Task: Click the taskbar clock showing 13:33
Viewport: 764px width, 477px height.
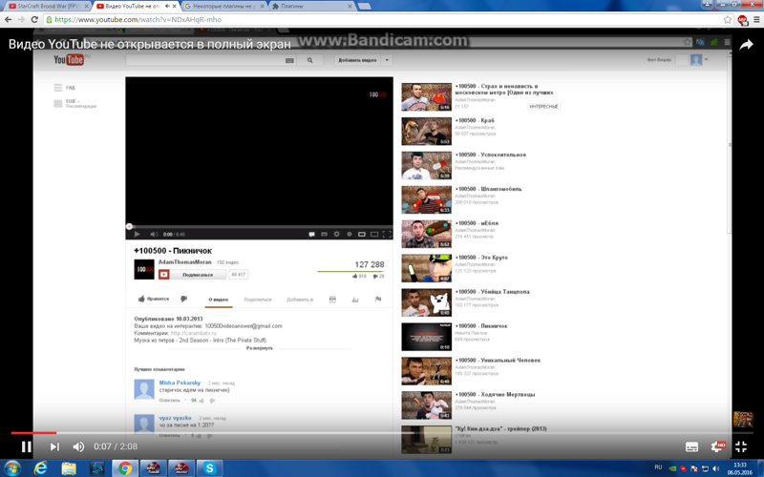Action: pyautogui.click(x=739, y=468)
